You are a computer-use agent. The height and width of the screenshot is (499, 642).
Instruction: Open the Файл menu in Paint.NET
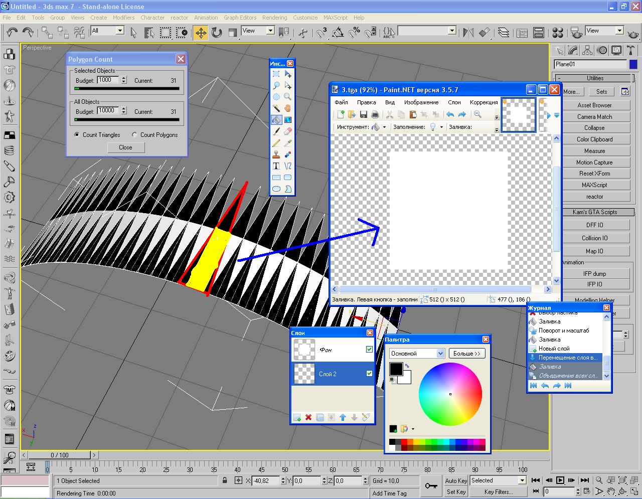341,102
